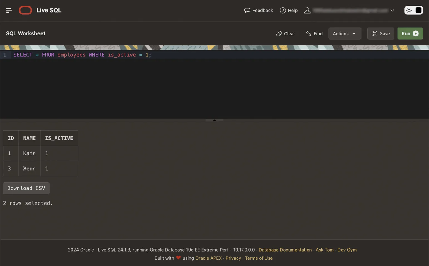Image resolution: width=429 pixels, height=266 pixels.
Task: Download results as CSV
Action: coord(26,188)
